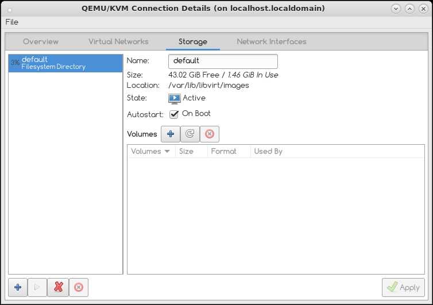Sort by the Format column header
The height and width of the screenshot is (305, 433).
pyautogui.click(x=229, y=152)
